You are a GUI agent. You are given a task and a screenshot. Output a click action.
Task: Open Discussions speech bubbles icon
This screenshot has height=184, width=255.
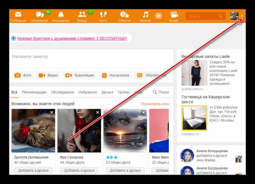40,14
